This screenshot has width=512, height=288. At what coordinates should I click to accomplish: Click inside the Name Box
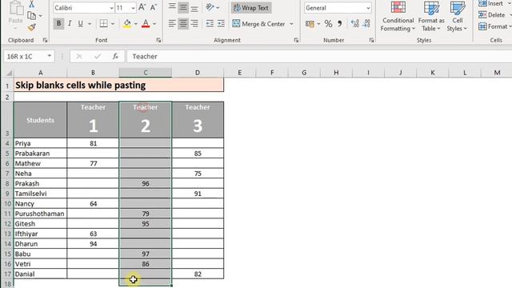point(25,57)
